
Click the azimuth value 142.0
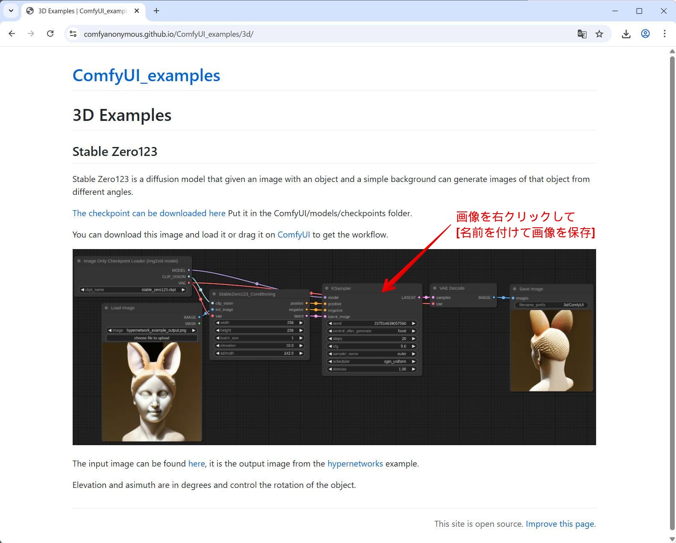[x=289, y=353]
